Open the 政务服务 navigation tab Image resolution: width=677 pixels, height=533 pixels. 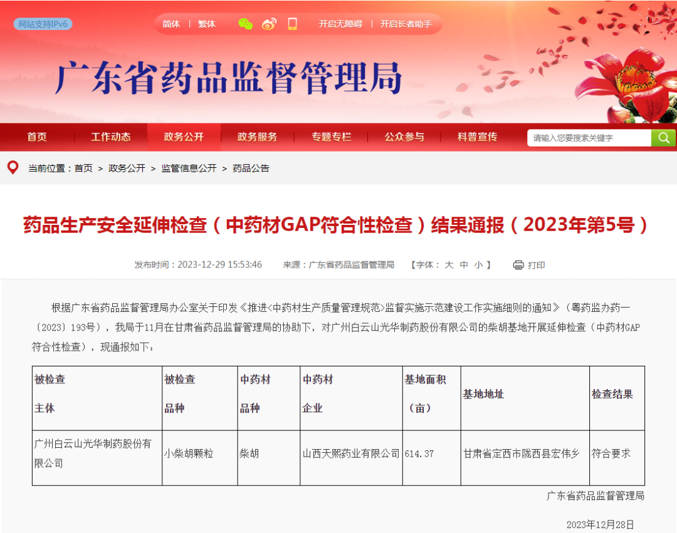[x=257, y=137]
